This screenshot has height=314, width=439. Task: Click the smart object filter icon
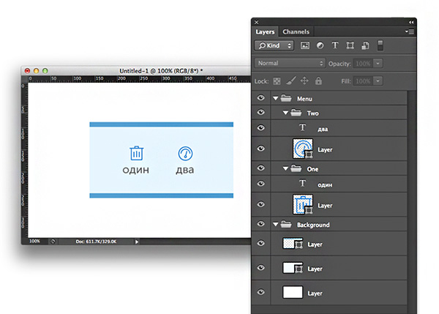(x=364, y=45)
